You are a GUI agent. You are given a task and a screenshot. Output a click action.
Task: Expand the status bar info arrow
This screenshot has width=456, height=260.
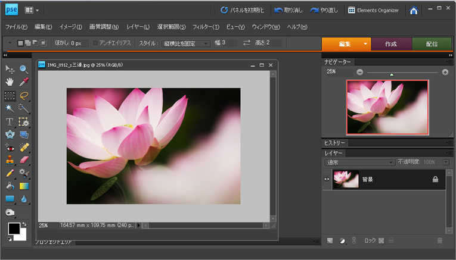(138, 225)
